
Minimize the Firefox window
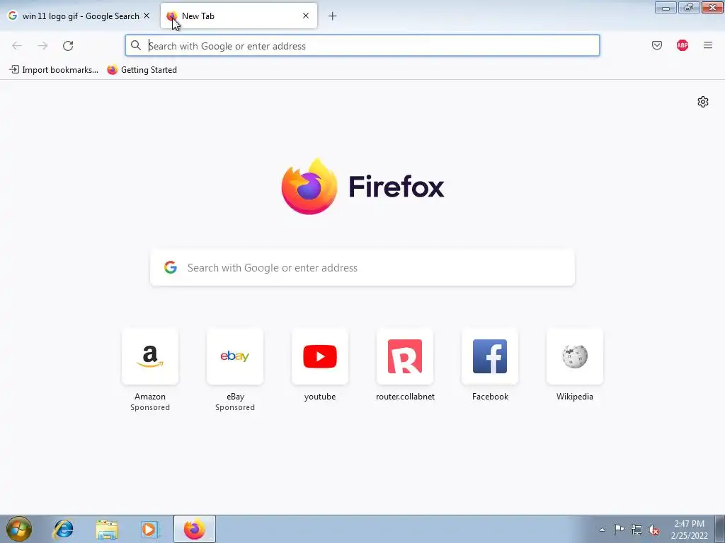click(x=666, y=7)
